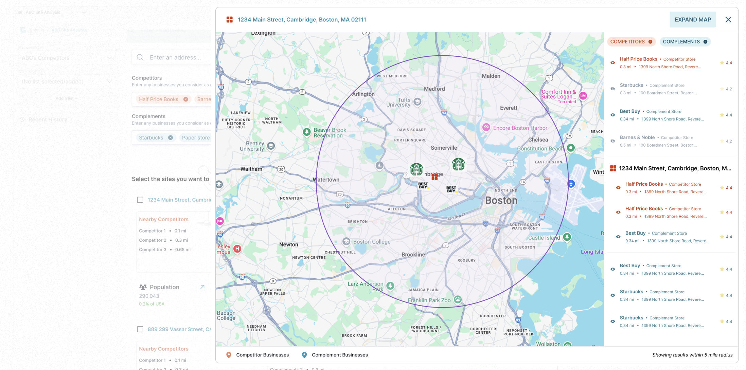746x370 pixels.
Task: Click the new tab plus button
Action: point(84,12)
